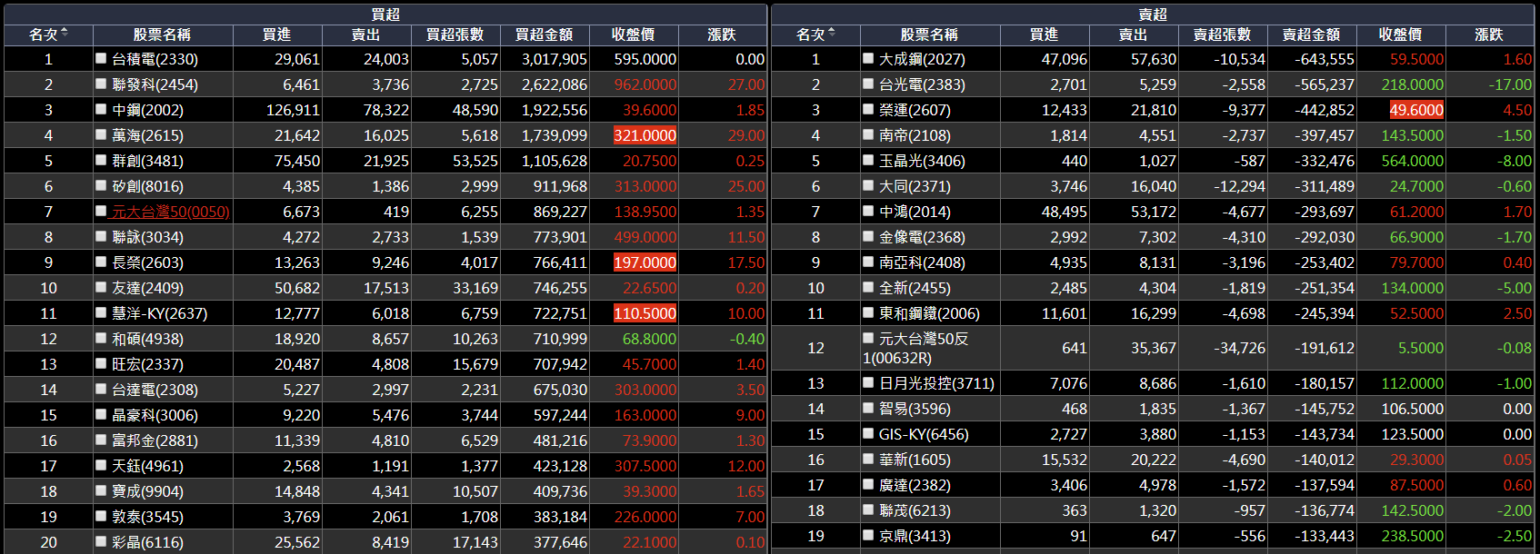Select the 和碩(4938) checkbox
Viewport: 1540px width, 554px height.
(x=101, y=338)
